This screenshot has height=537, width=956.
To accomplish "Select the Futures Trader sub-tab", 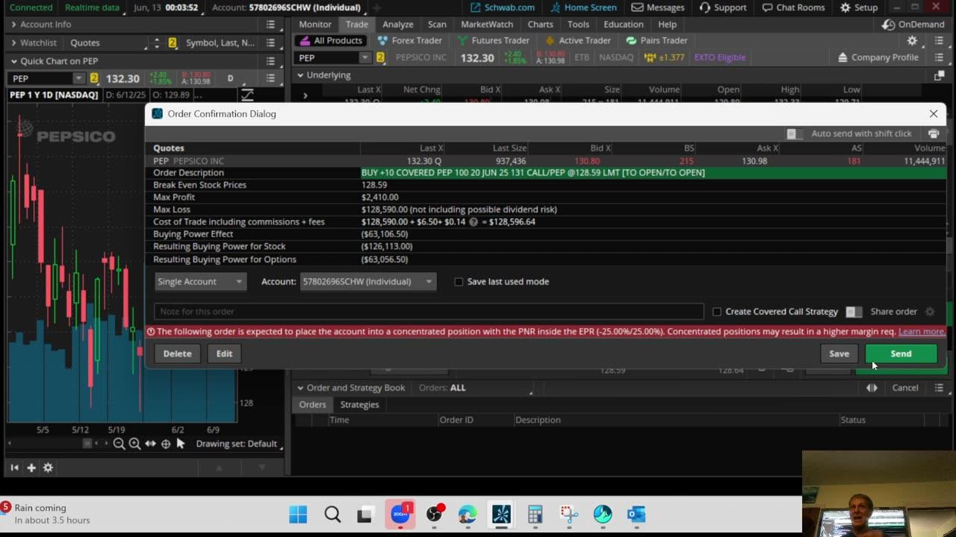I will [x=493, y=41].
